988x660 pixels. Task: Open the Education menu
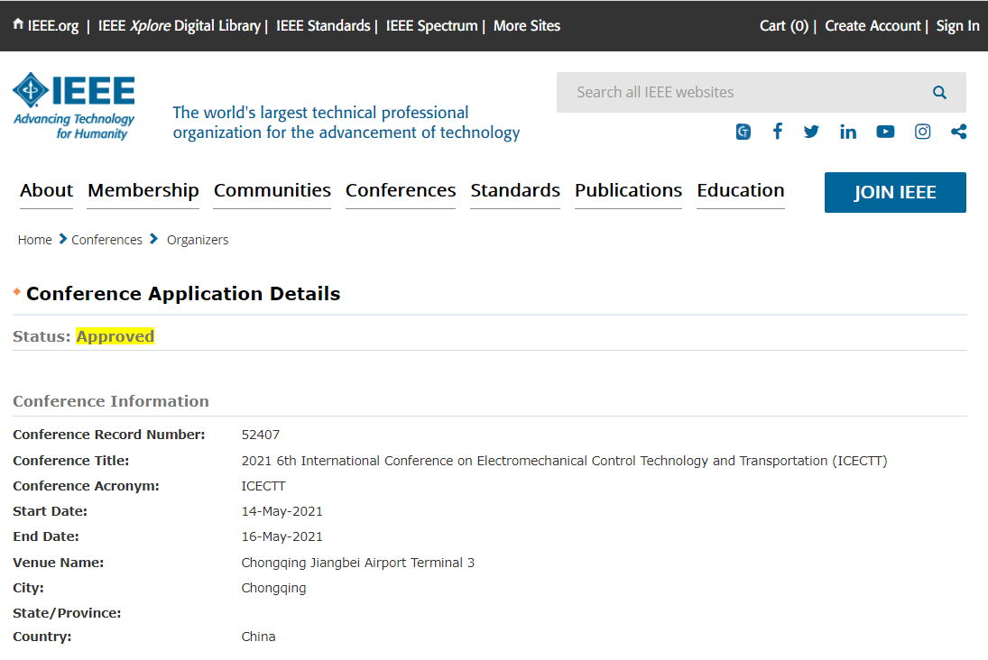tap(741, 191)
